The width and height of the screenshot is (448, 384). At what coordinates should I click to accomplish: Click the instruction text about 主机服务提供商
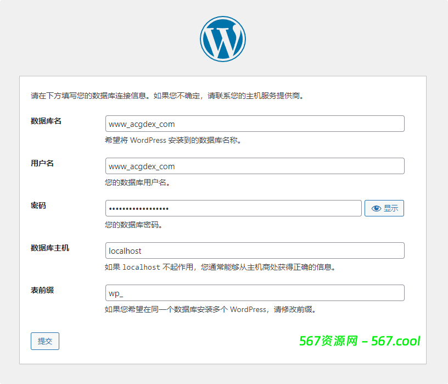(167, 96)
